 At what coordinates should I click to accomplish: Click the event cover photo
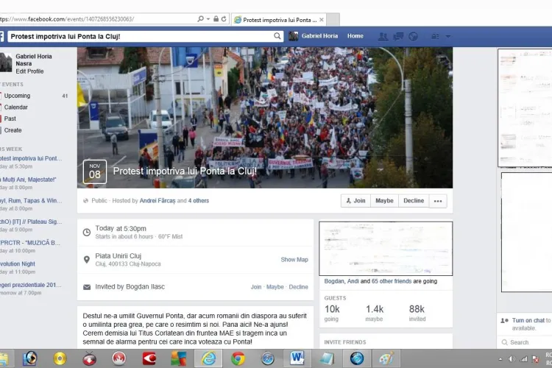(265, 118)
